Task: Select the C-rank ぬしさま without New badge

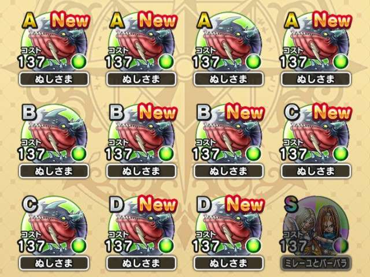Action: [x=54, y=227]
